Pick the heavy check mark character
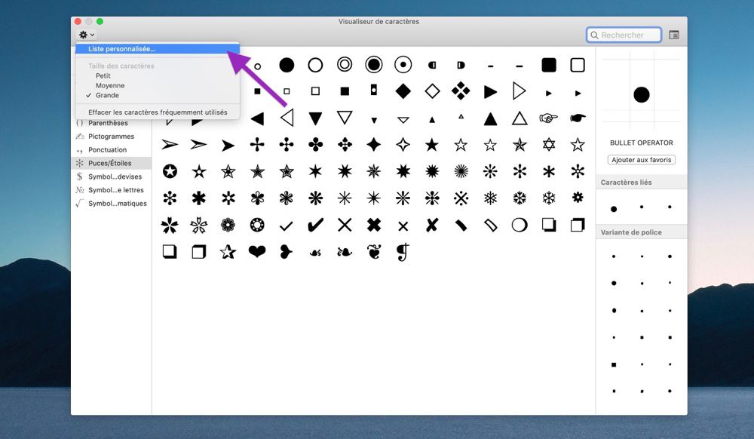 click(x=315, y=225)
